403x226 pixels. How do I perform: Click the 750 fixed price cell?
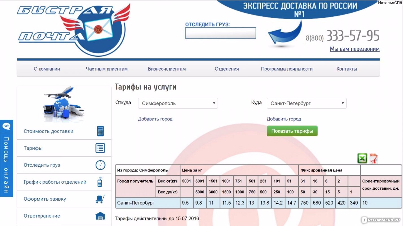305,203
